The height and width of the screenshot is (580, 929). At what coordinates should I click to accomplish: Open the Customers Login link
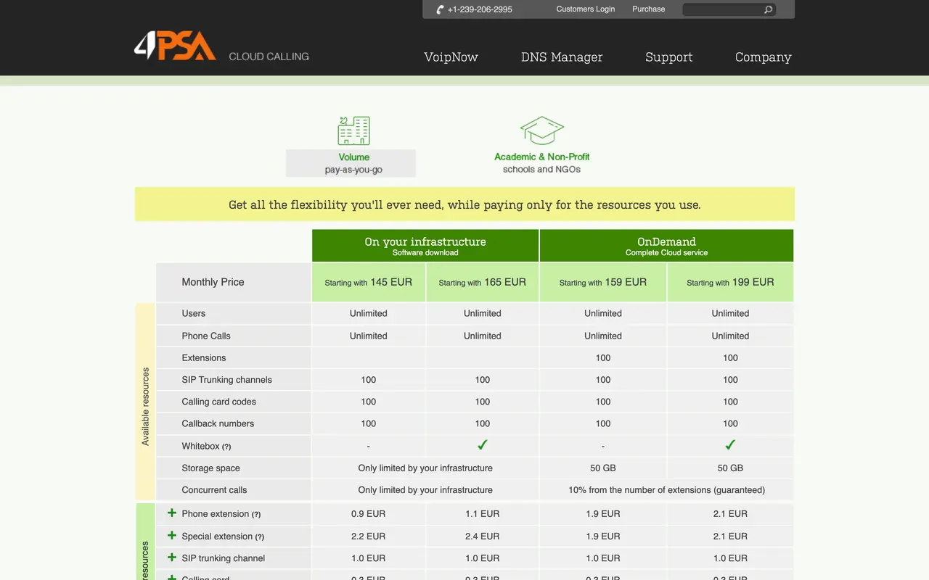click(x=586, y=9)
